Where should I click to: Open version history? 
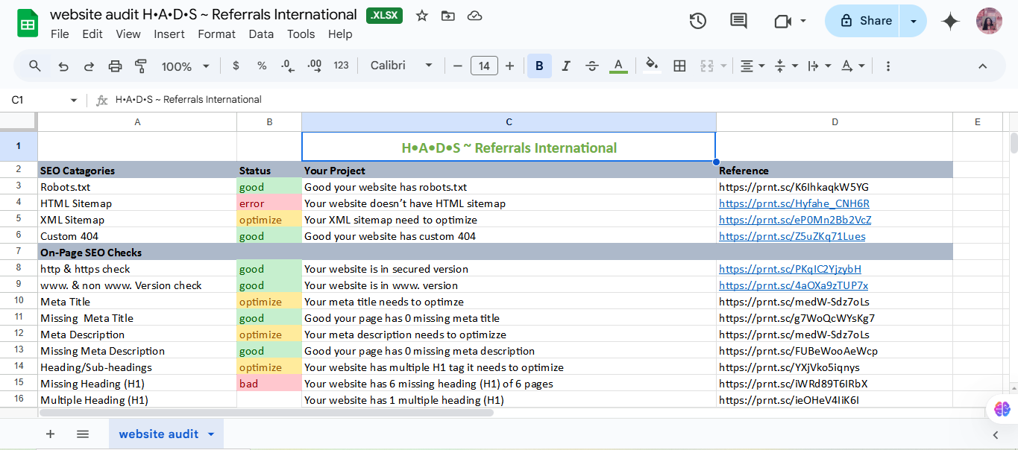[x=697, y=21]
